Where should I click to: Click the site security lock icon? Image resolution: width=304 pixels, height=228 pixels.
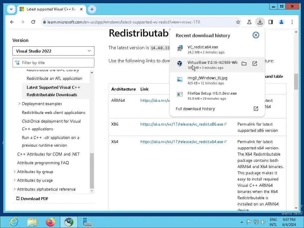click(x=45, y=22)
